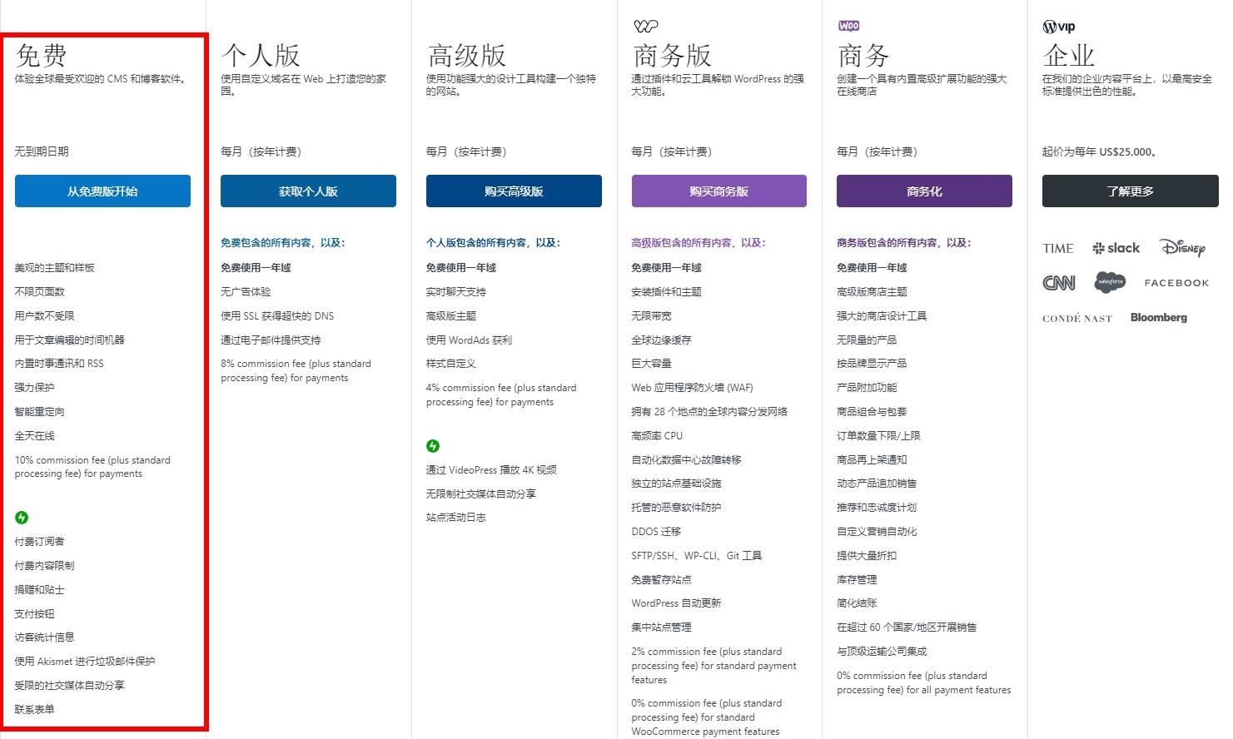
Task: Click 美观的主题和样板 feature
Action: [55, 268]
